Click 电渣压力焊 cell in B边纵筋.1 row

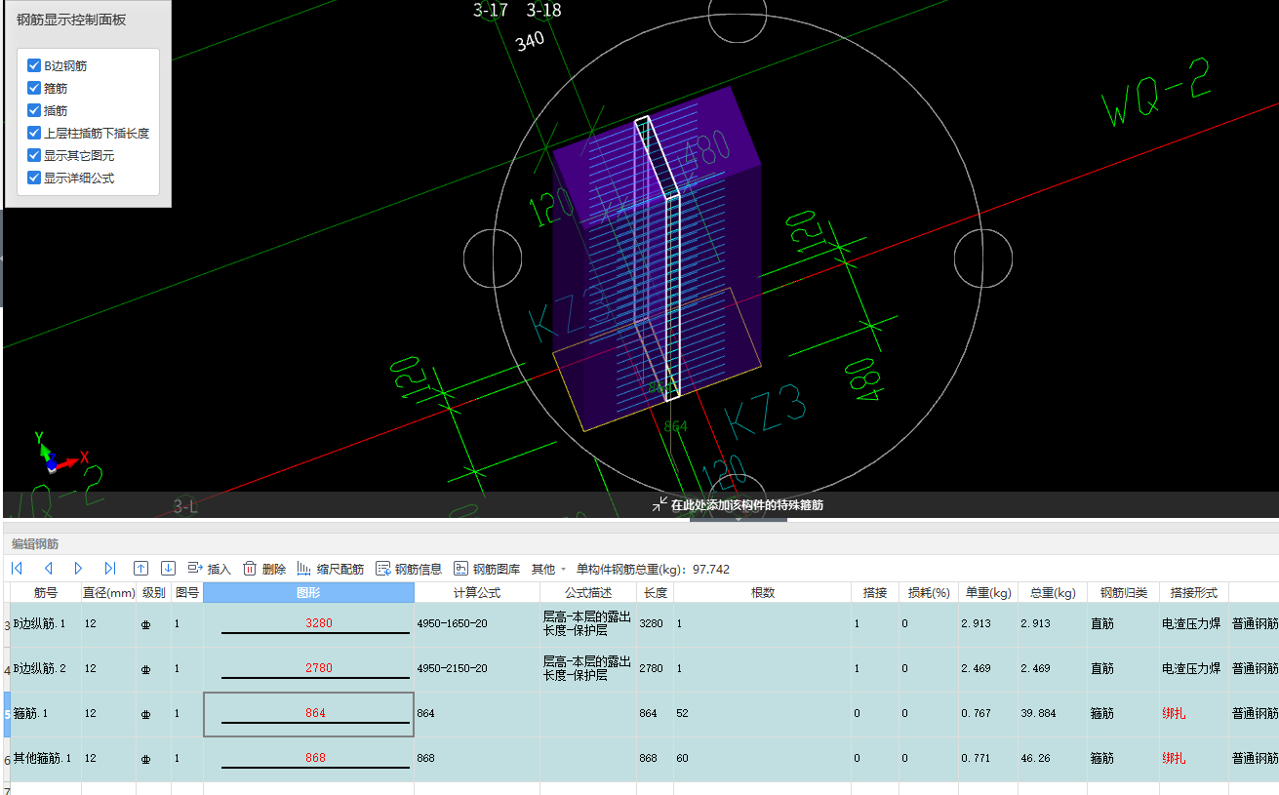pos(1193,623)
